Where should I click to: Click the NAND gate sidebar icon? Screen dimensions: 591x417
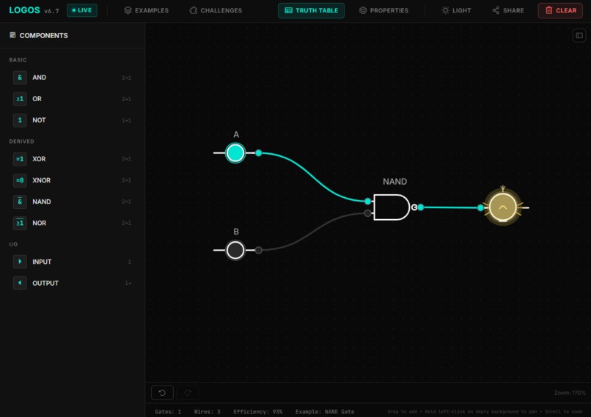(20, 202)
